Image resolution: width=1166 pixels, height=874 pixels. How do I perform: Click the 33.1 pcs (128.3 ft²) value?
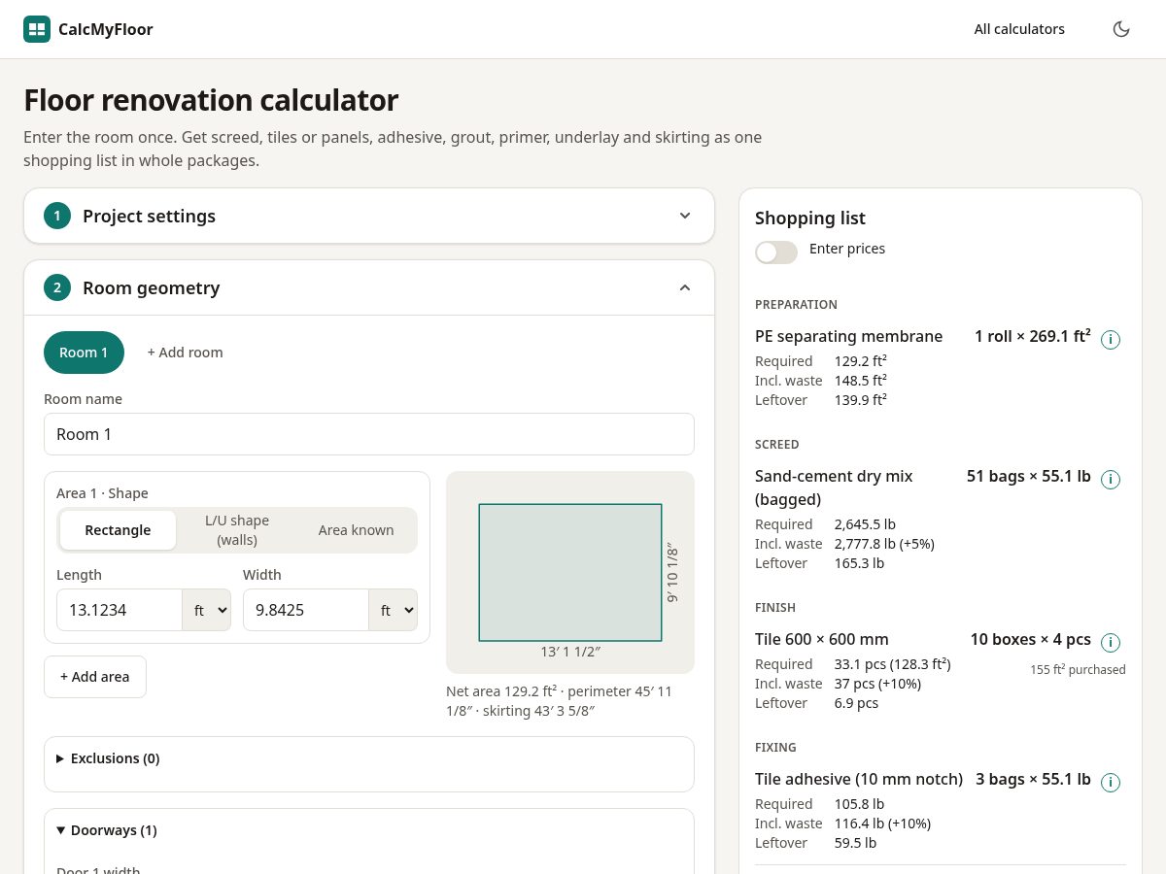pyautogui.click(x=892, y=664)
